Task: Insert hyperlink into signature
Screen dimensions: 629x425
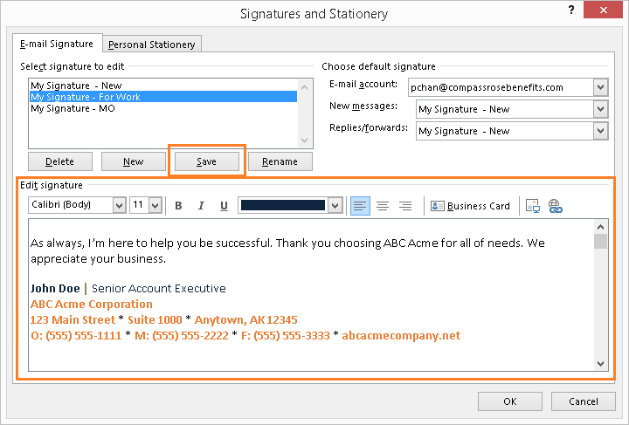Action: (x=555, y=206)
